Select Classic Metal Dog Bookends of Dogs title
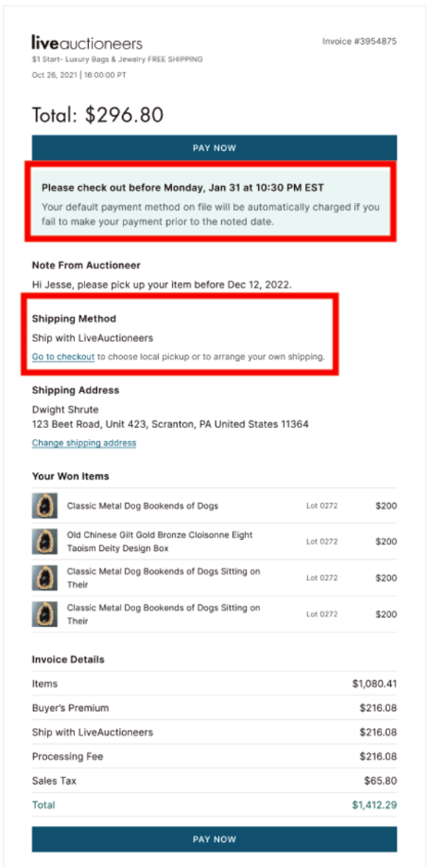This screenshot has height=867, width=430. pyautogui.click(x=142, y=506)
